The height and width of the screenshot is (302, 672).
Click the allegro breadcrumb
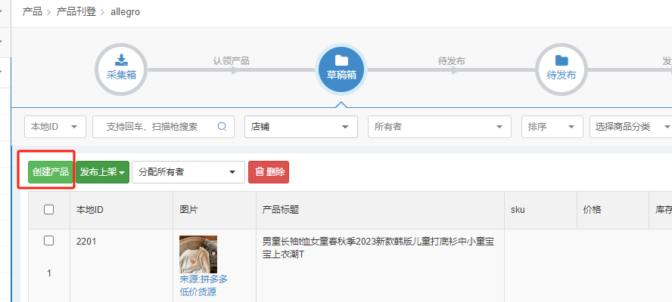[x=125, y=12]
